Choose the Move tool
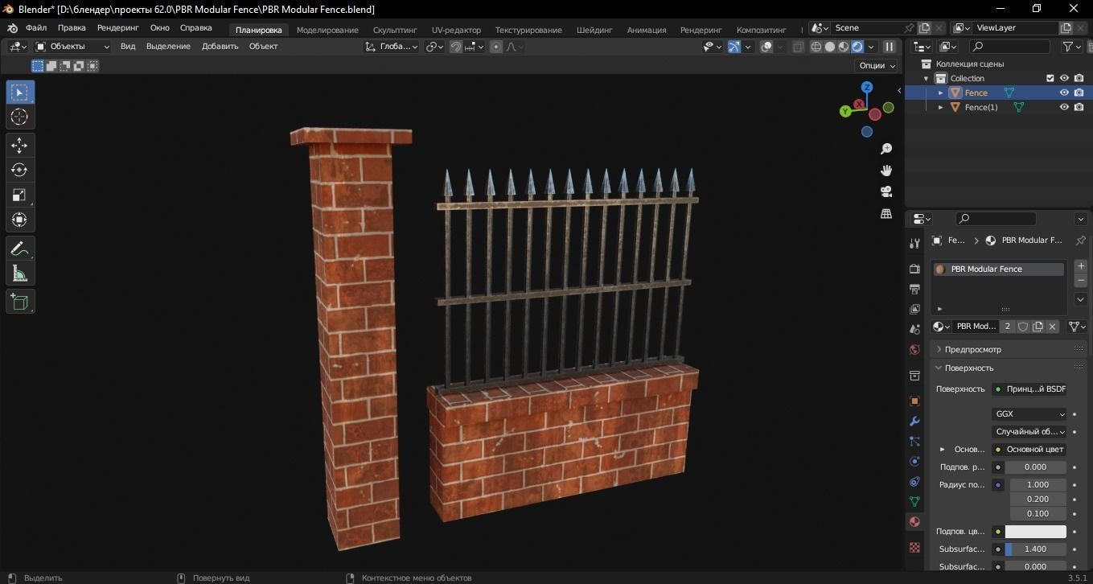This screenshot has height=584, width=1093. point(20,146)
